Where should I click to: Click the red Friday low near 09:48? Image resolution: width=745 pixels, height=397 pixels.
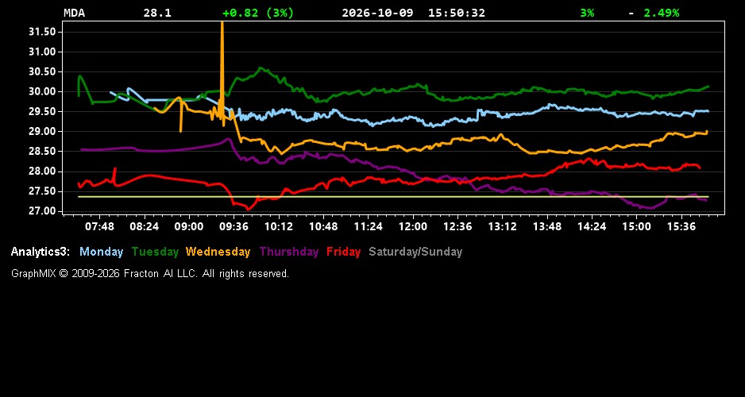click(248, 207)
